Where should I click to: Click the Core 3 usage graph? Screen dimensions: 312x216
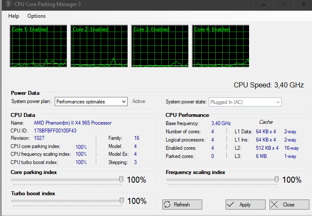pyautogui.click(x=160, y=46)
